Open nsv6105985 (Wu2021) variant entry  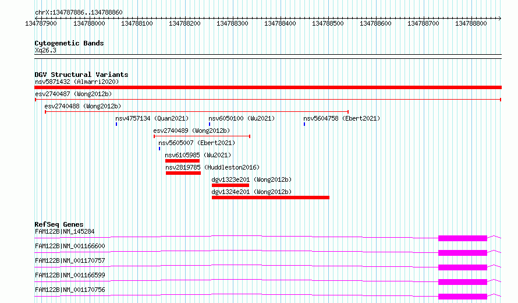198,155
